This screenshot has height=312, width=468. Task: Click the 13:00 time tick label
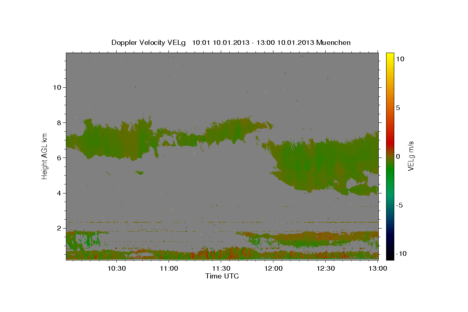[x=378, y=268]
